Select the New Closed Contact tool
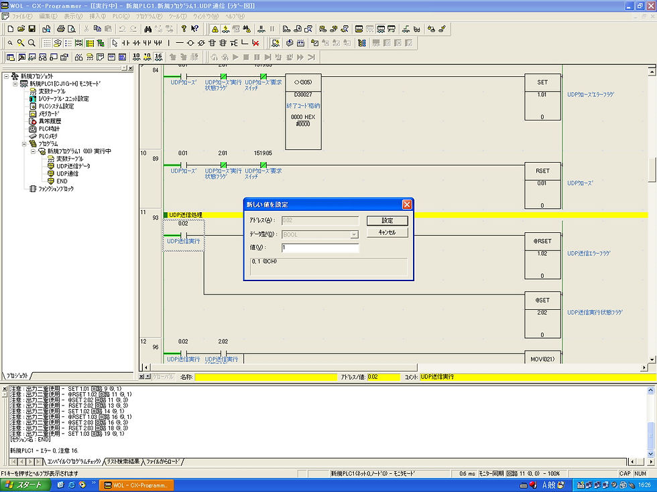 coord(136,43)
